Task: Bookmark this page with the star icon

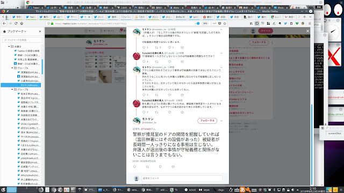Action: (225, 24)
